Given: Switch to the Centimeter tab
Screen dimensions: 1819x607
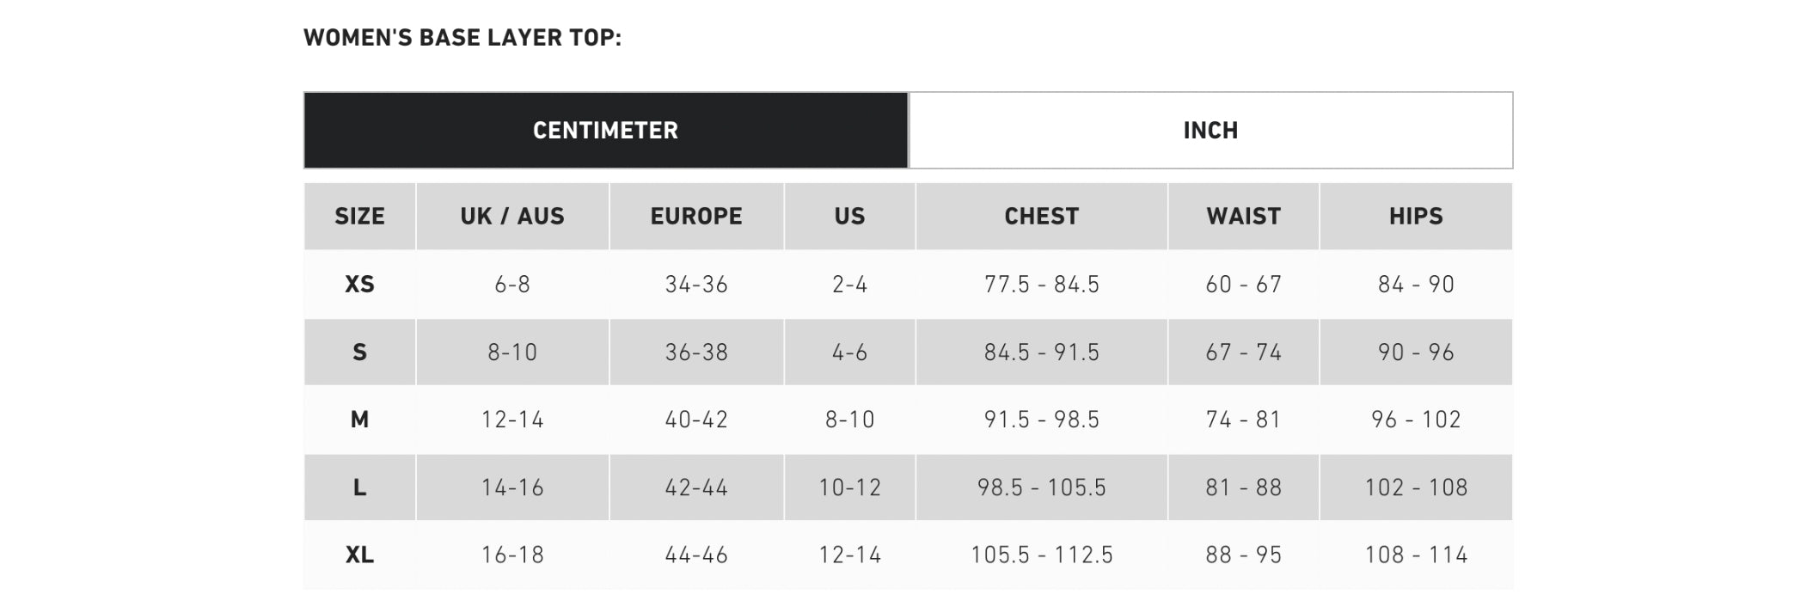Looking at the screenshot, I should 605,131.
